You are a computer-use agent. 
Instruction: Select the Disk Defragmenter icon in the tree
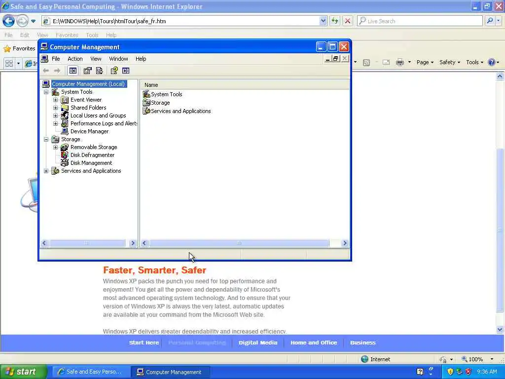click(65, 155)
